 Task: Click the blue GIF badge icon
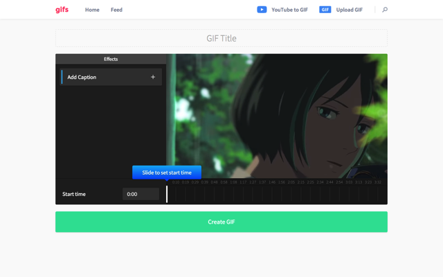point(325,10)
